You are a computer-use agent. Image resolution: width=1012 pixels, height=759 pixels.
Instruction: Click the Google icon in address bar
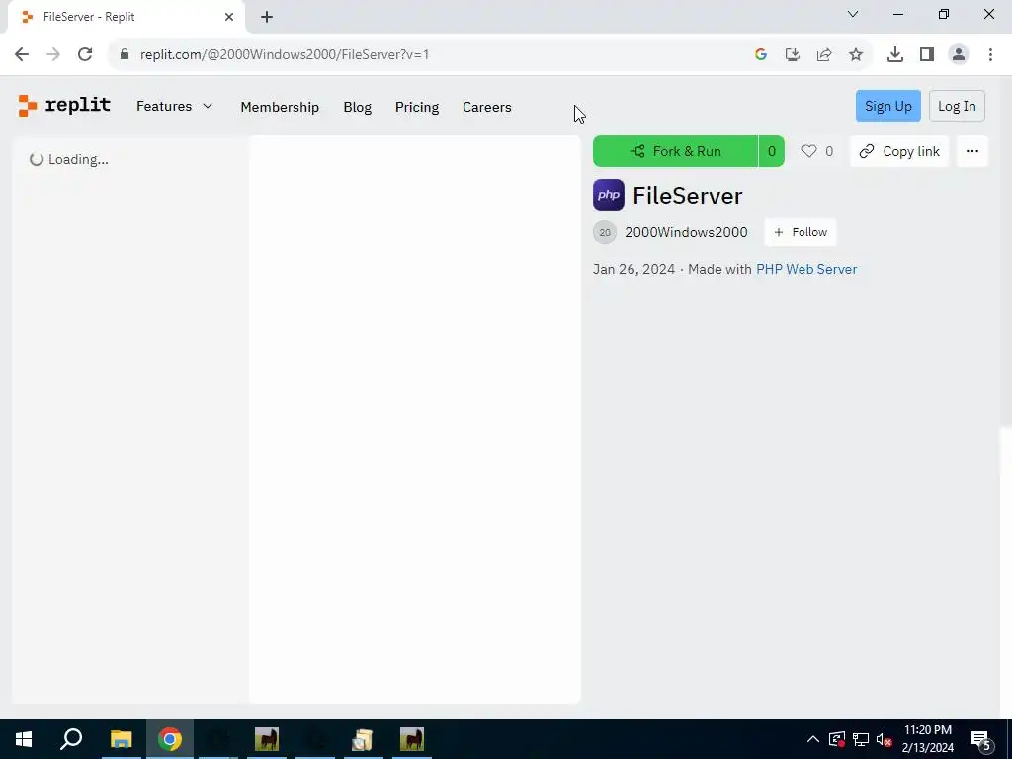coord(761,55)
